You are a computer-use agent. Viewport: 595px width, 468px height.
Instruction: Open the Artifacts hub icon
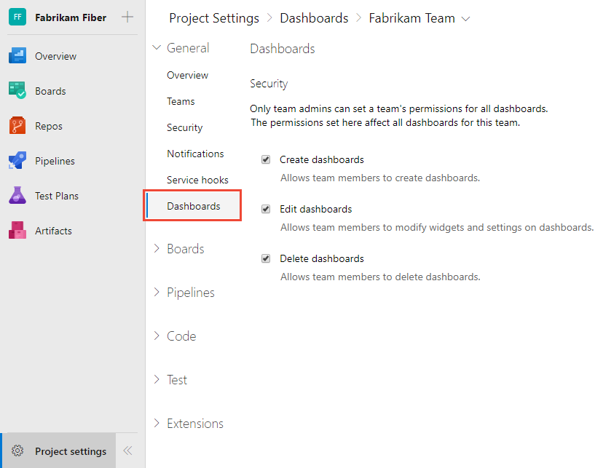point(17,230)
